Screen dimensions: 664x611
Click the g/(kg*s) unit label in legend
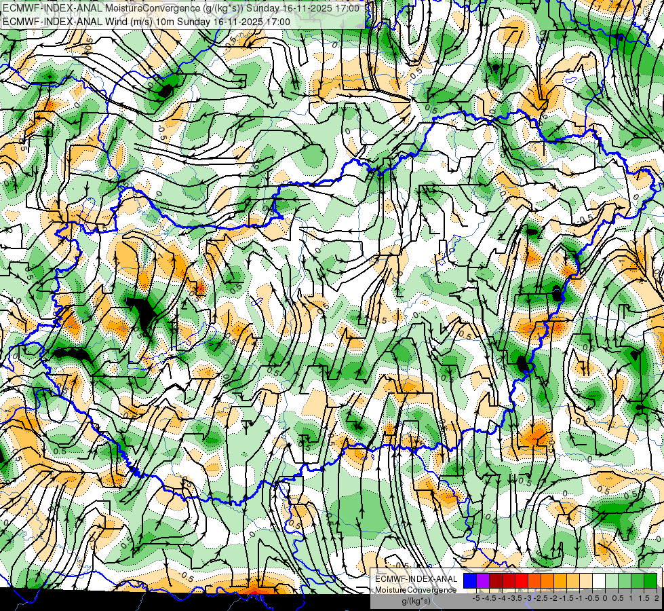416,601
